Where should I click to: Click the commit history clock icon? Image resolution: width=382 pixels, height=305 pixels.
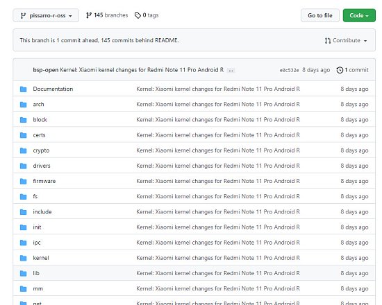[340, 70]
